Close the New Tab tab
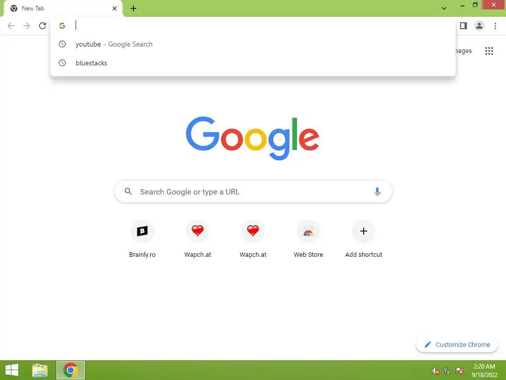506x380 pixels. point(115,8)
